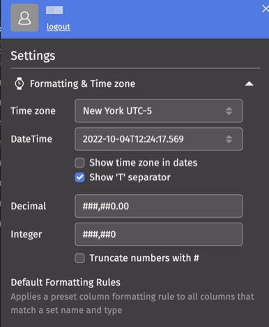Click the username text above logout
This screenshot has width=269, height=327.
tap(54, 10)
